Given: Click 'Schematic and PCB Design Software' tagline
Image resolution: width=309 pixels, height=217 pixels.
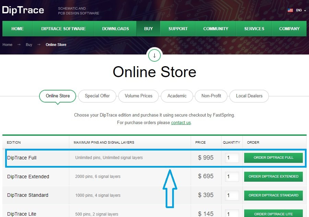Looking at the screenshot, I should point(79,11).
